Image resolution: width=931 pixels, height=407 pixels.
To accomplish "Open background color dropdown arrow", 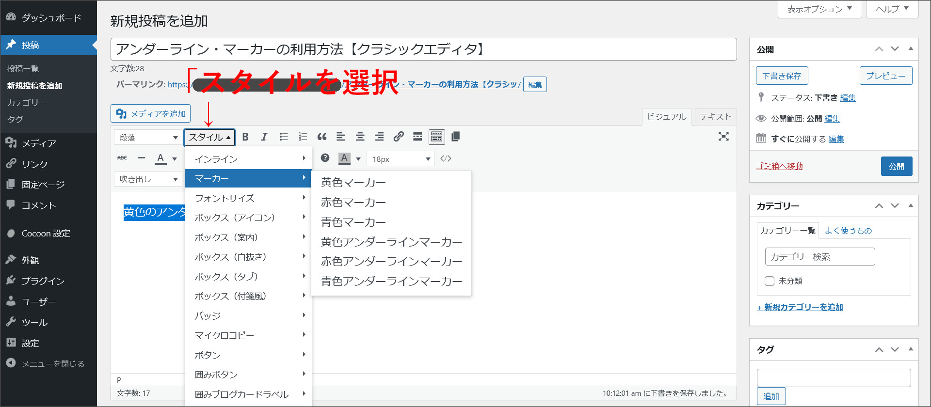I will pyautogui.click(x=358, y=158).
